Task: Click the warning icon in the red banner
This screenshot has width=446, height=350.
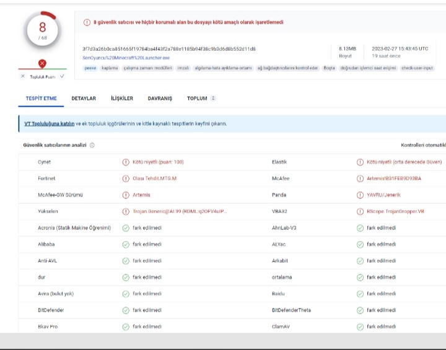Action: point(87,22)
